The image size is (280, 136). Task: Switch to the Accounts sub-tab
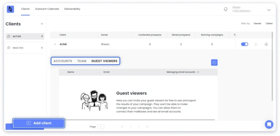[63, 61]
